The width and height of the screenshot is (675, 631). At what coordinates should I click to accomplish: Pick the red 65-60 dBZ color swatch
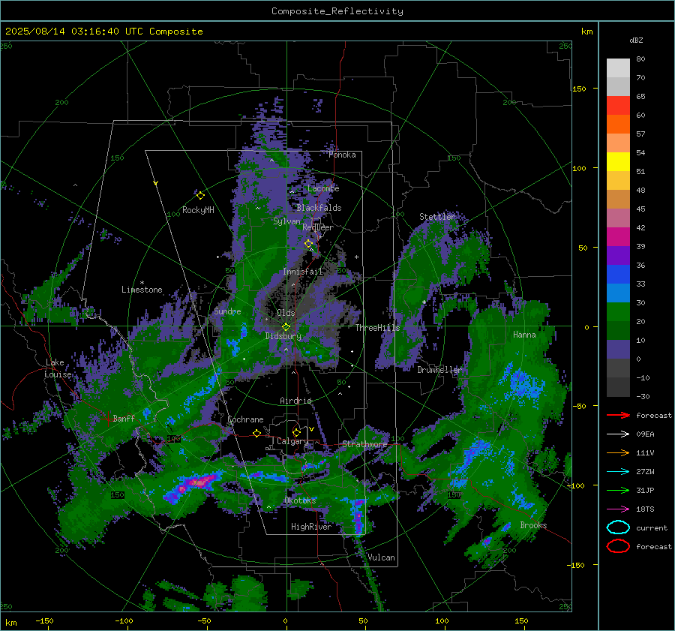coord(618,106)
